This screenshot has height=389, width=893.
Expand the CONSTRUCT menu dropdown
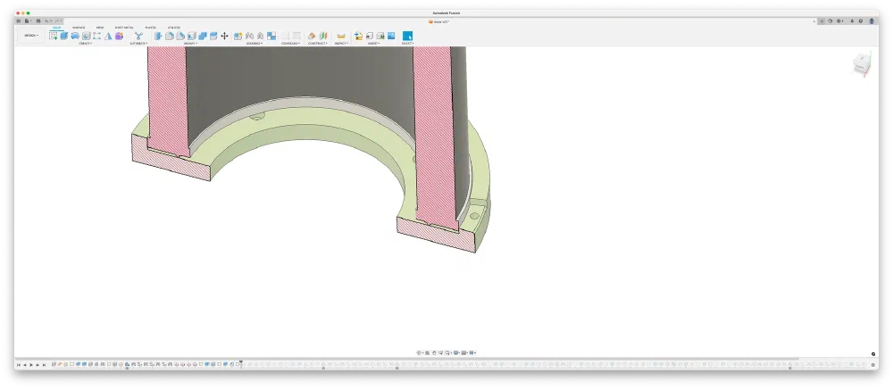click(x=317, y=43)
